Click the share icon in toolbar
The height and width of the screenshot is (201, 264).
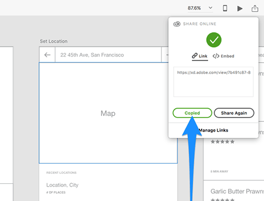(255, 8)
